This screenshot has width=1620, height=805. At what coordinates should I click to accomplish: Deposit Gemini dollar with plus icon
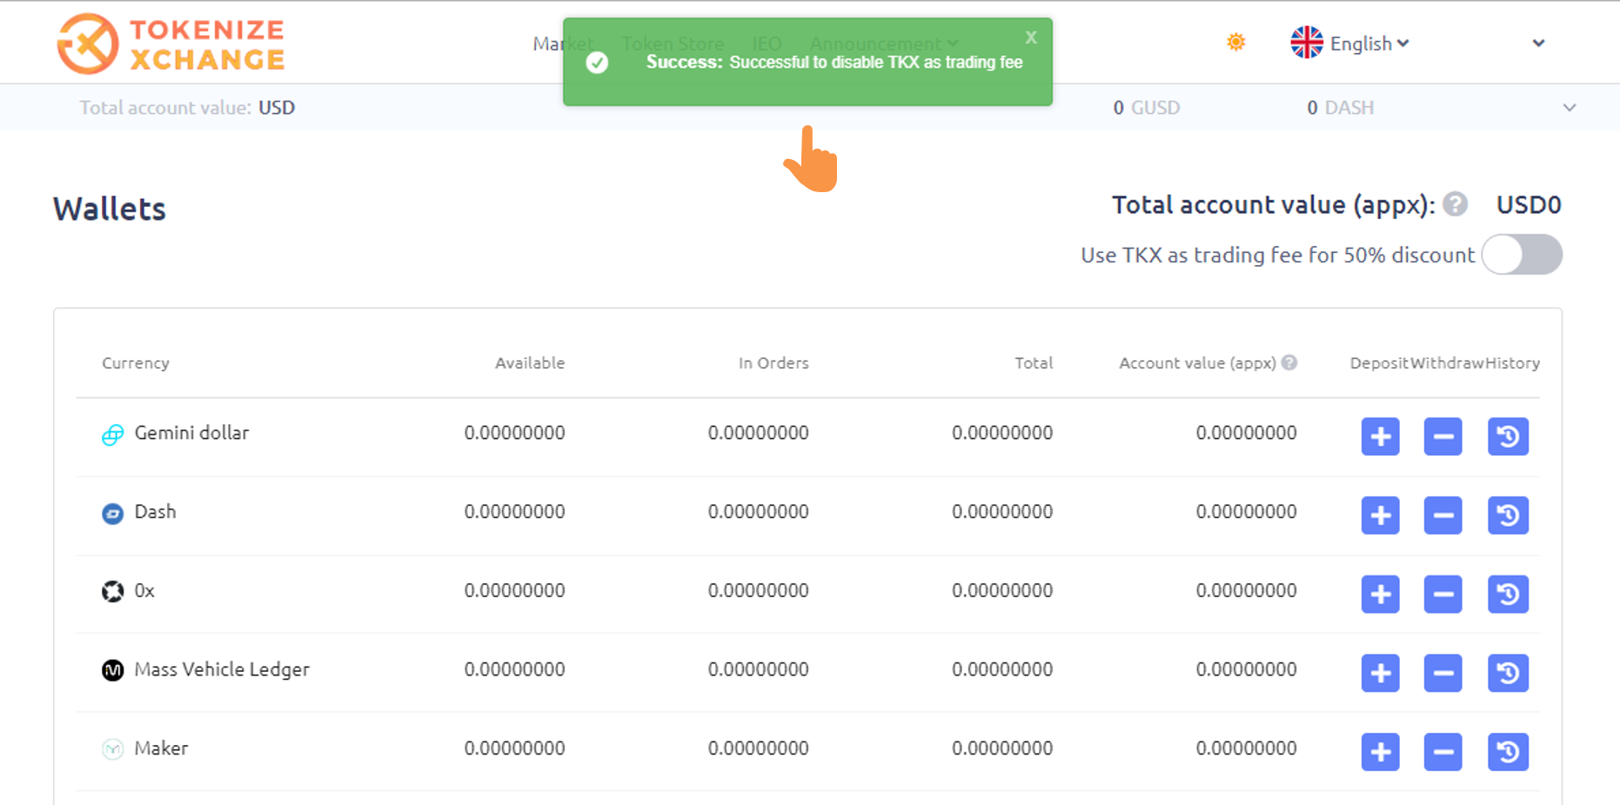pyautogui.click(x=1380, y=436)
